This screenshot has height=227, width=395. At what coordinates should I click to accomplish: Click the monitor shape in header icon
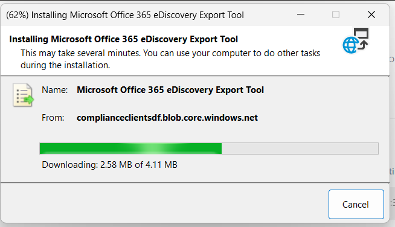tap(361, 33)
